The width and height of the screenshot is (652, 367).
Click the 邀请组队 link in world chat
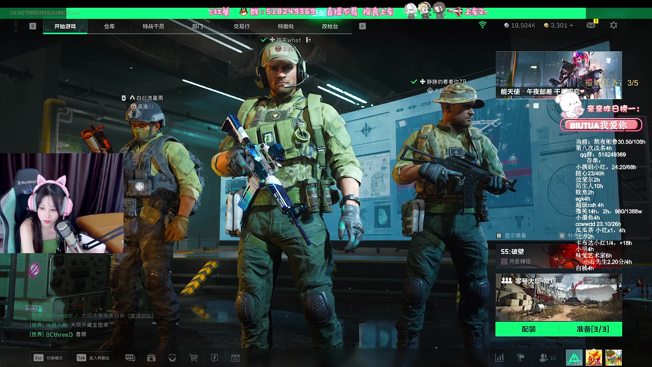click(141, 316)
